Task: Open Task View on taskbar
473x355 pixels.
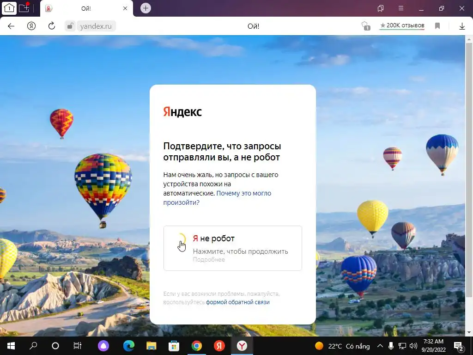Action: [78, 346]
